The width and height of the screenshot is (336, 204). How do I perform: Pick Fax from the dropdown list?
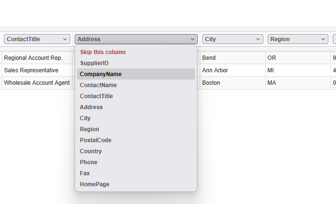pos(85,173)
